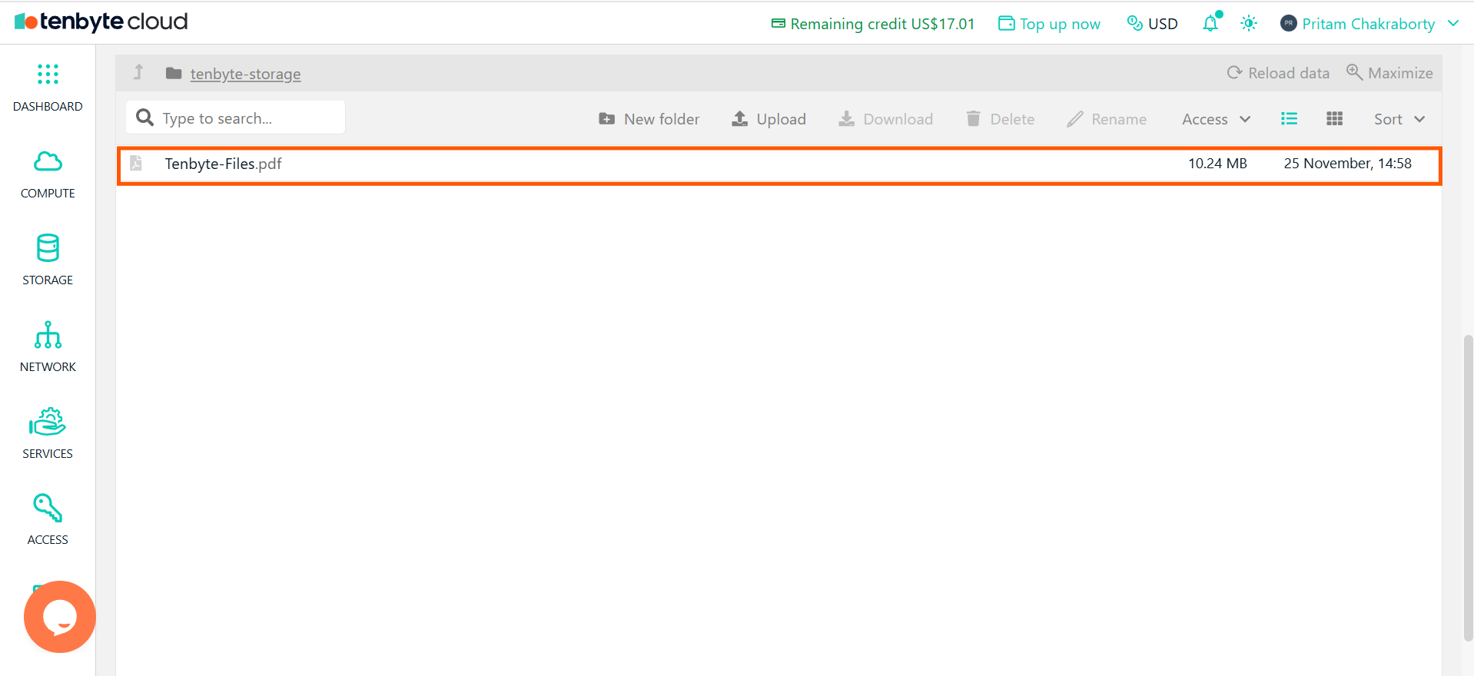Open the Storage database icon
Viewport: 1474px width, 676px height.
click(x=48, y=248)
